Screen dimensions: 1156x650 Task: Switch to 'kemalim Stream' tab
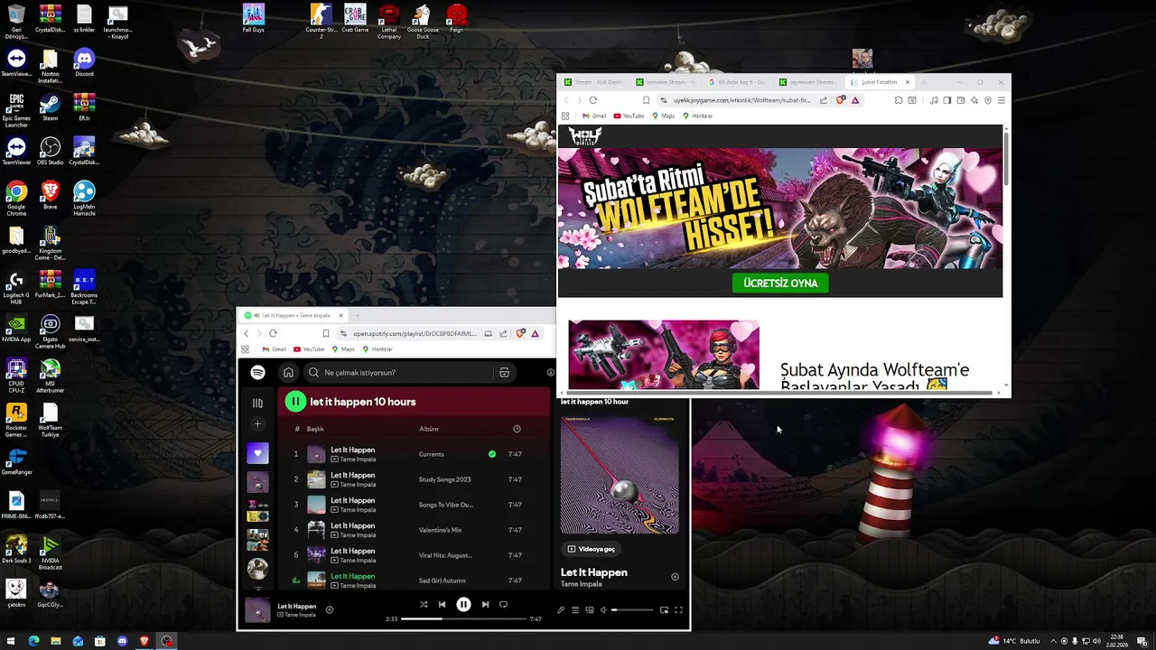pyautogui.click(x=666, y=82)
